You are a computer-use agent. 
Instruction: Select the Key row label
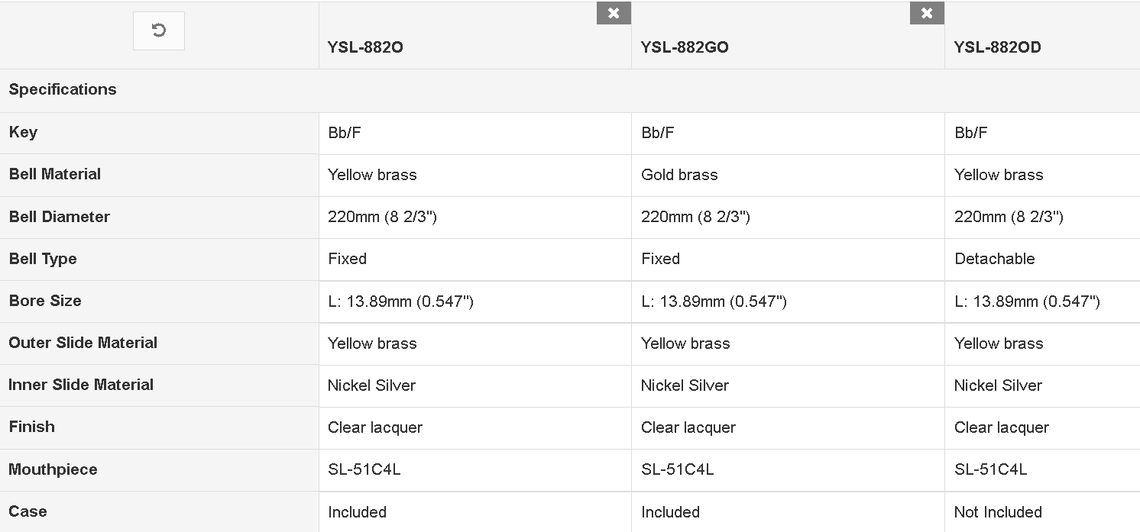tap(23, 132)
